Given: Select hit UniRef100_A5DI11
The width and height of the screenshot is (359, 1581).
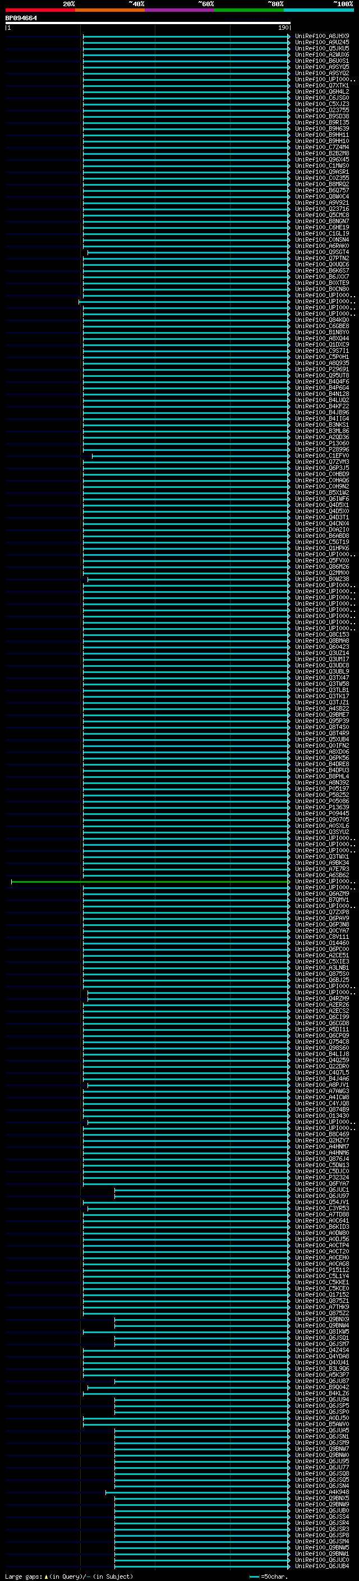Looking at the screenshot, I should (322, 1029).
